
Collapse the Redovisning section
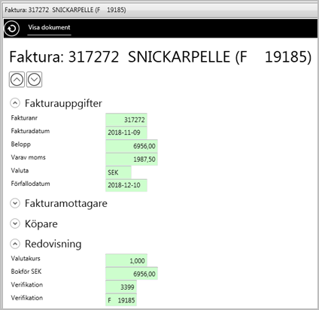pyautogui.click(x=15, y=244)
